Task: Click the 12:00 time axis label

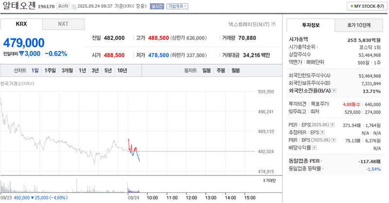Action: pyautogui.click(x=191, y=198)
